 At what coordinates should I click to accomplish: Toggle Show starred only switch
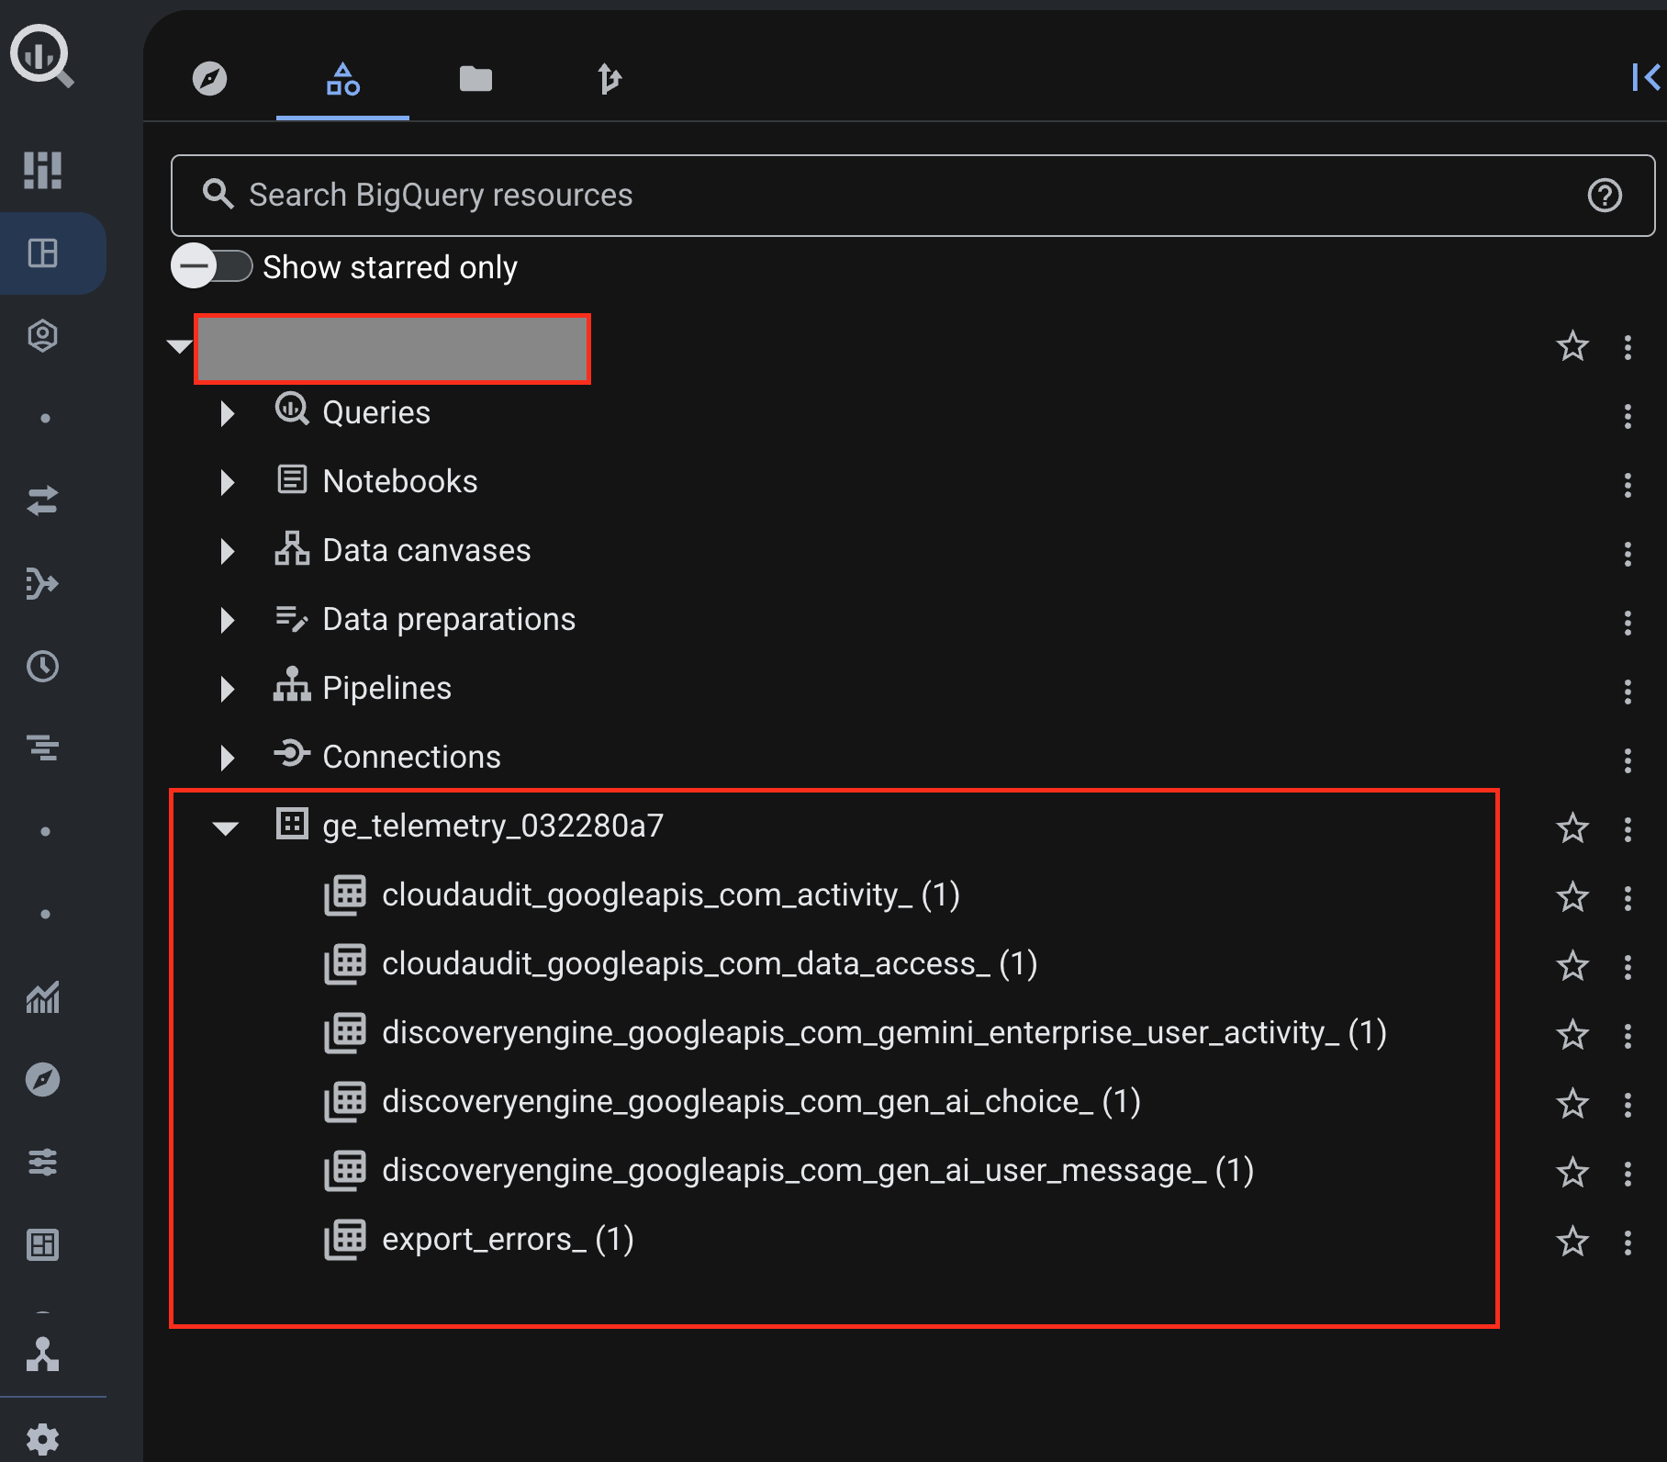pyautogui.click(x=212, y=267)
